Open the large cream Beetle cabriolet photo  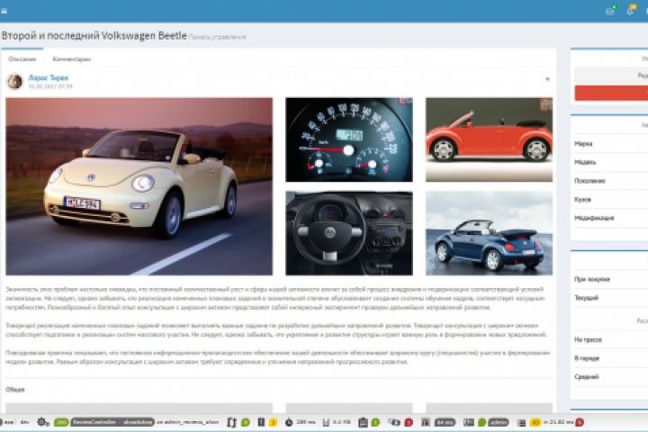pyautogui.click(x=139, y=186)
